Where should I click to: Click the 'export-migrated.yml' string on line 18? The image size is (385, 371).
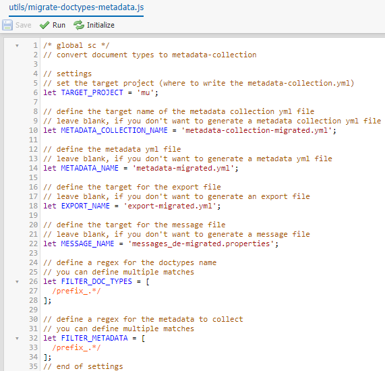[x=170, y=206]
